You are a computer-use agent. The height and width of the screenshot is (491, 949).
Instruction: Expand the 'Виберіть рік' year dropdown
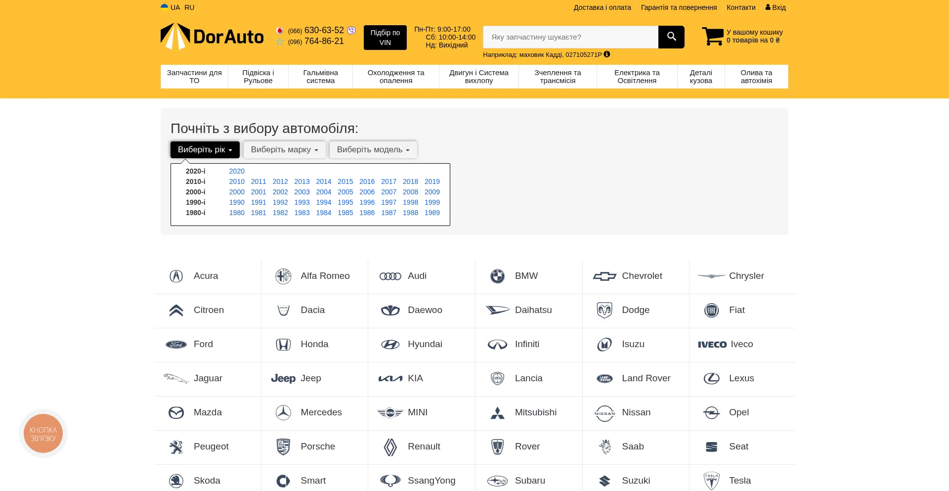tap(205, 150)
